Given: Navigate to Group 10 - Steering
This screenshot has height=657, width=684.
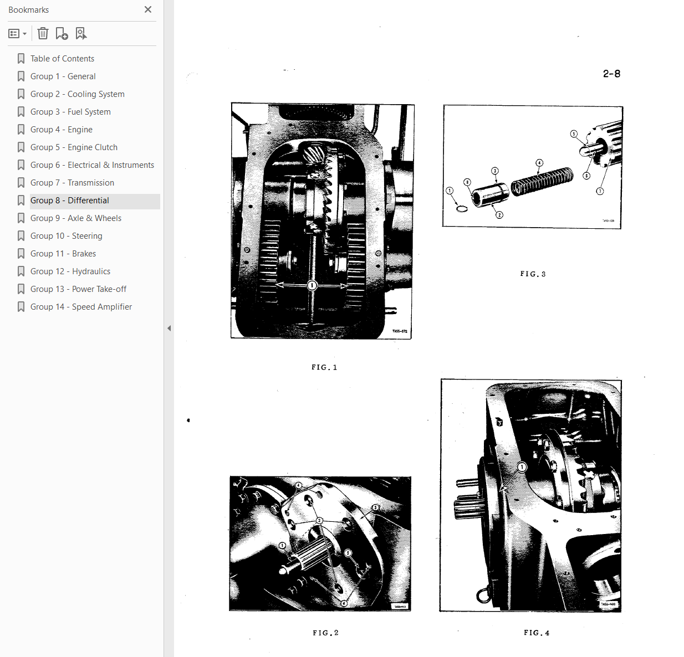Looking at the screenshot, I should point(67,236).
